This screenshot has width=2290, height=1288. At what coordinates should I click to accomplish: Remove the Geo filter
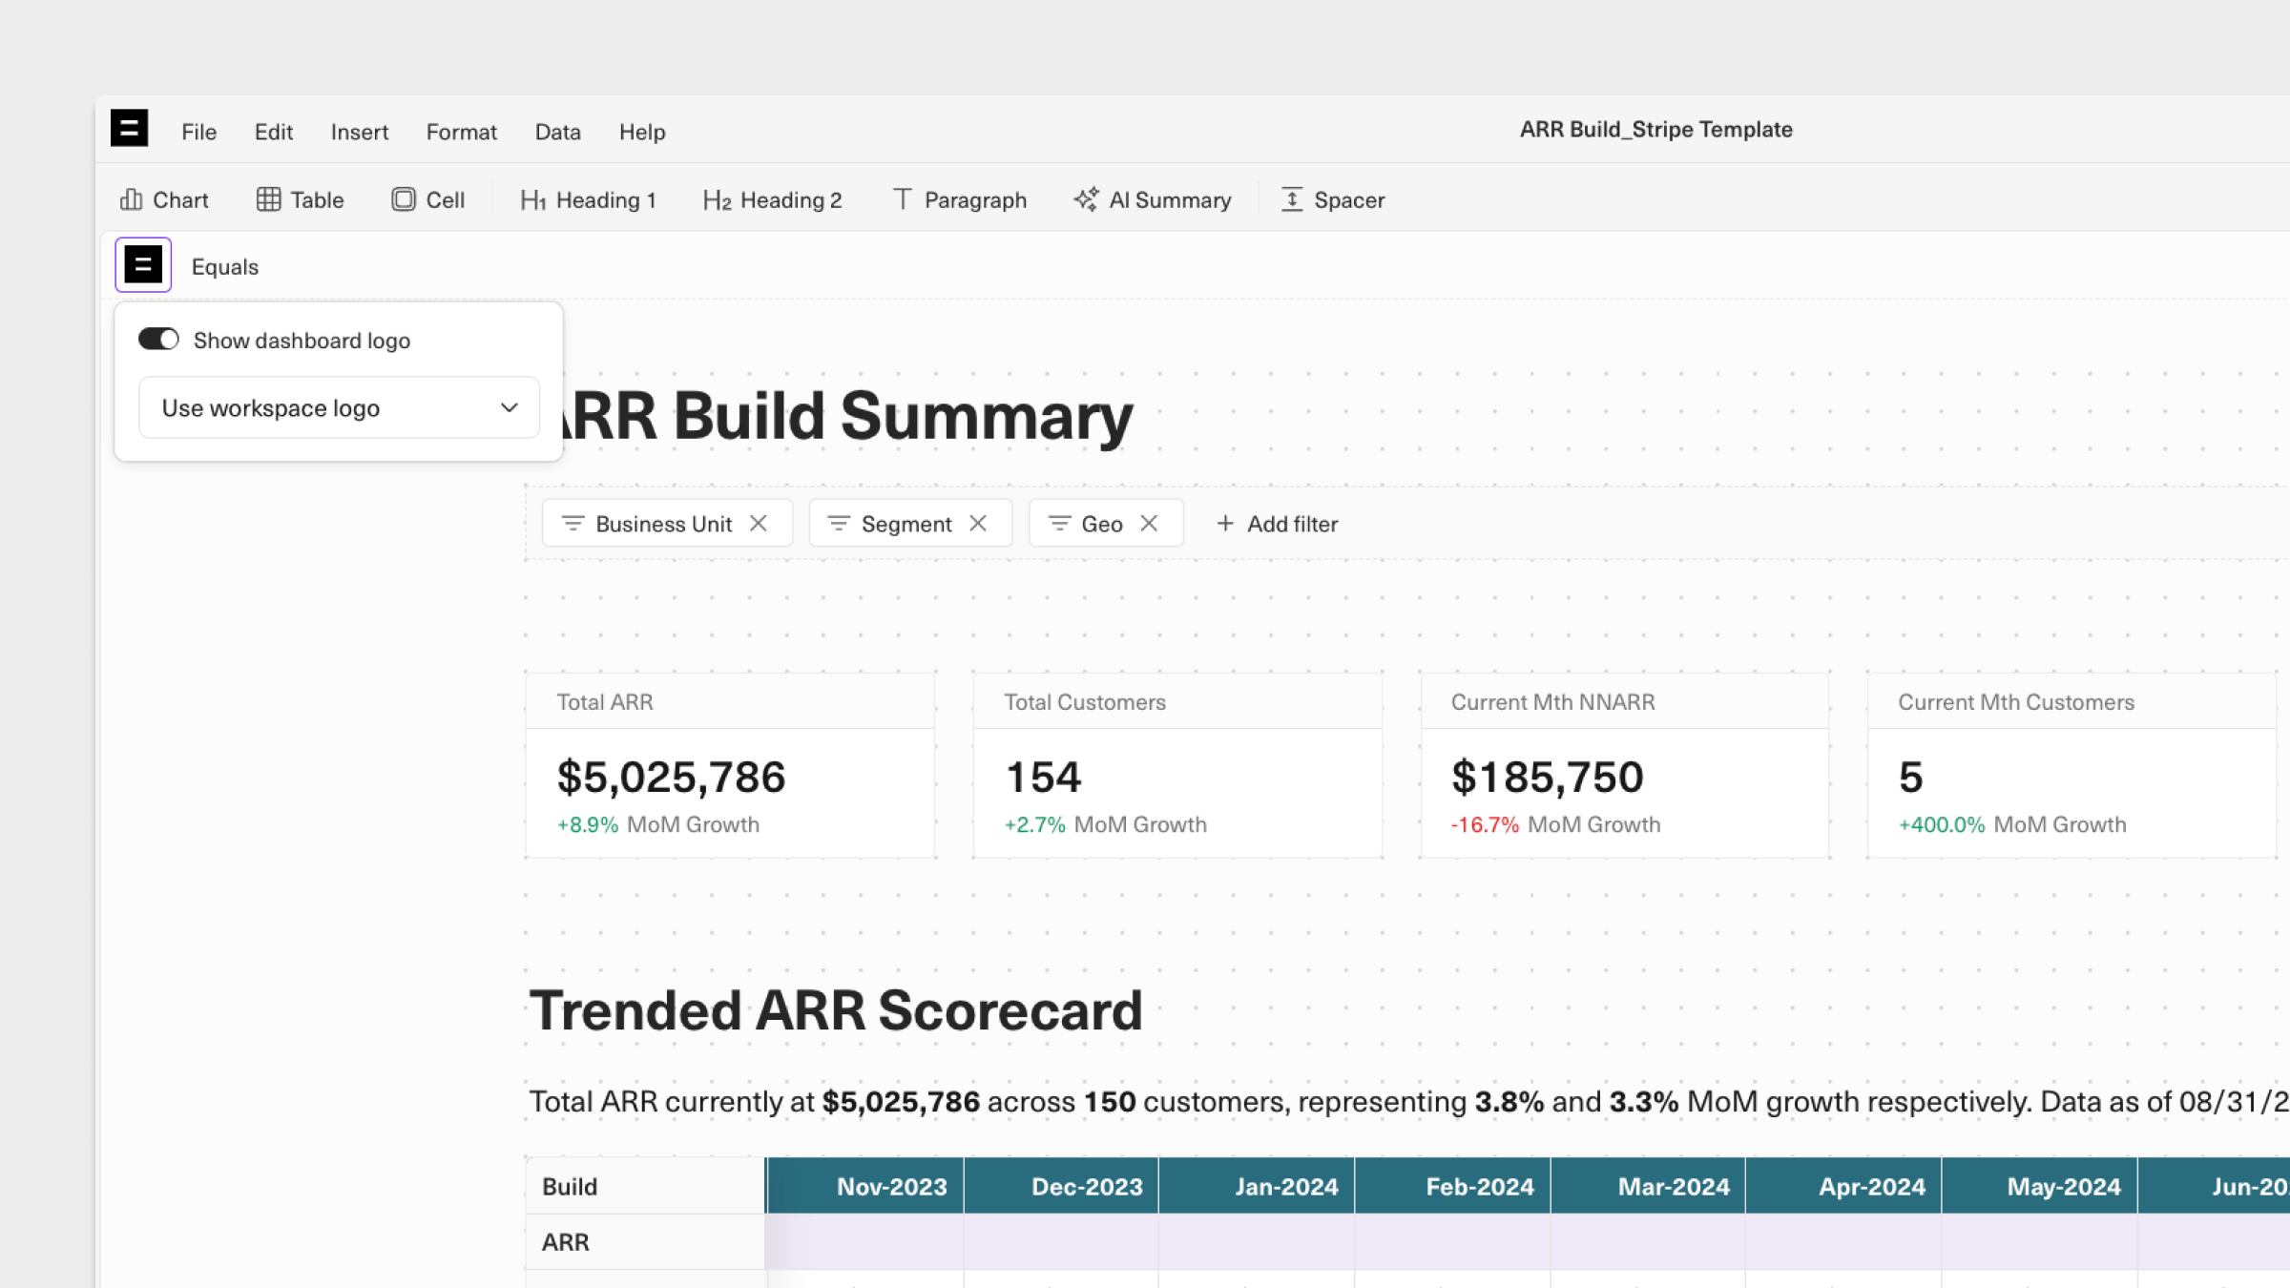pyautogui.click(x=1150, y=524)
